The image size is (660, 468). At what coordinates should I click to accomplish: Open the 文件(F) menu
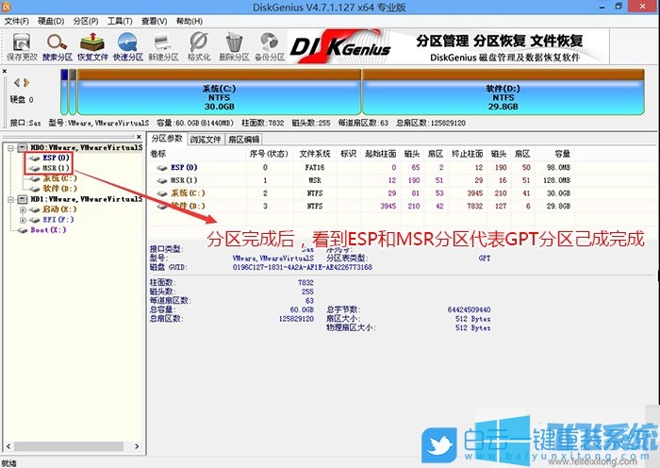(16, 21)
